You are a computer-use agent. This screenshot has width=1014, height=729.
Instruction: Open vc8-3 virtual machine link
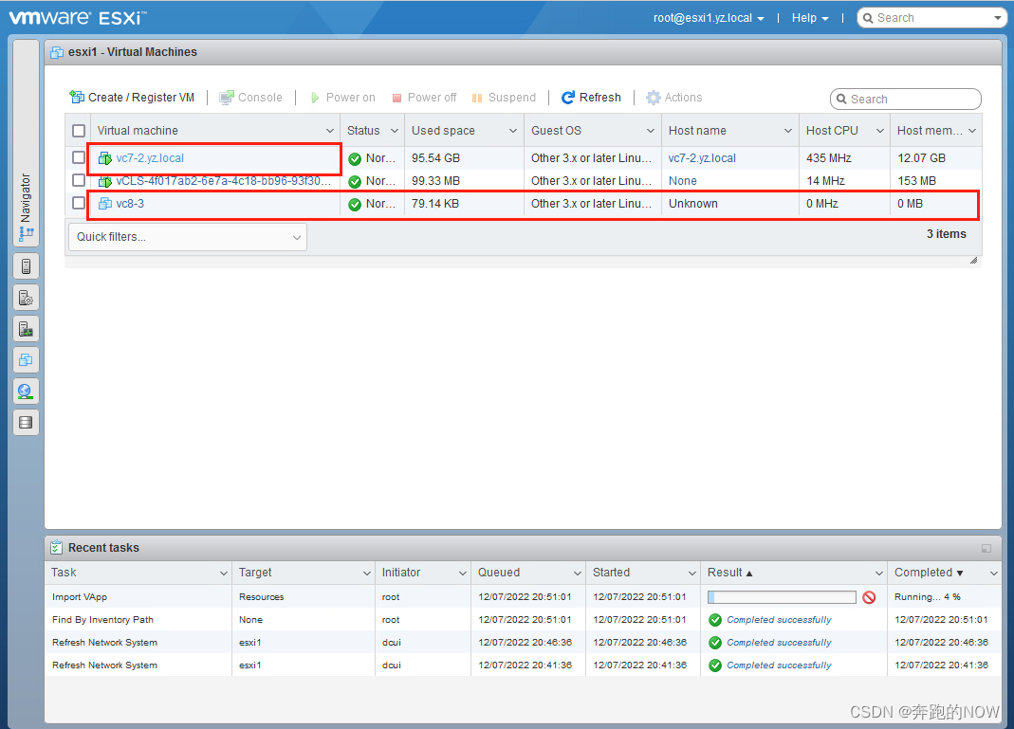click(x=130, y=204)
